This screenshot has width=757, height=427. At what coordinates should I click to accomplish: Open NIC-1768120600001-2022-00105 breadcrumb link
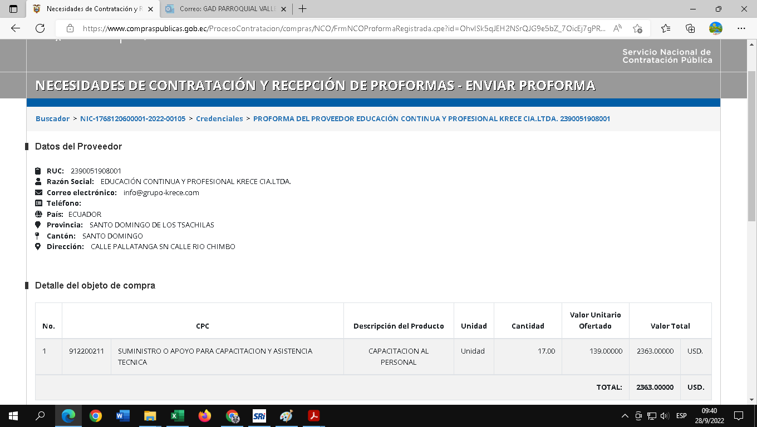click(132, 118)
